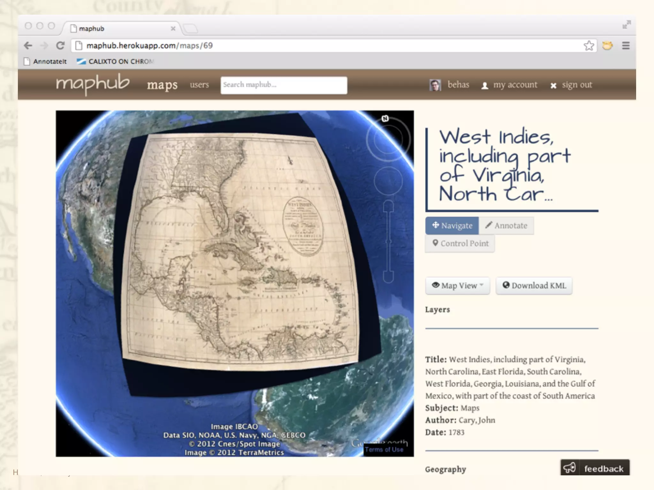Click the zoom slider on globe
Viewport: 654px width, 490px height.
(388, 241)
